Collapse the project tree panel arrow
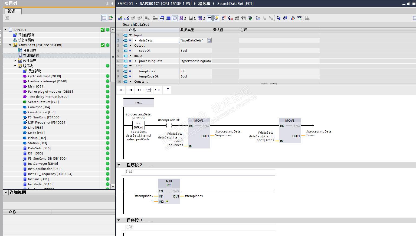The width and height of the screenshot is (416, 236). (x=112, y=3)
